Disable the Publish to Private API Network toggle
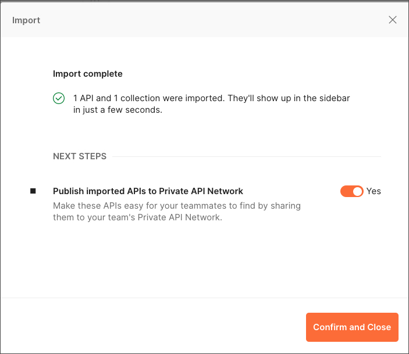409x354 pixels. (x=351, y=191)
